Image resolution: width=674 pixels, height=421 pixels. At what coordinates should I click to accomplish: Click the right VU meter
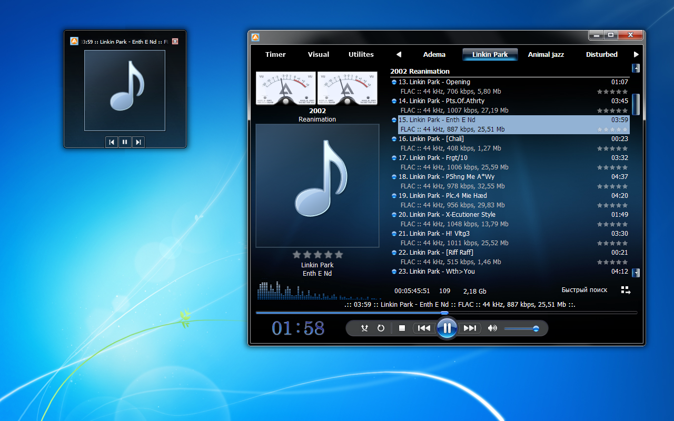(348, 88)
